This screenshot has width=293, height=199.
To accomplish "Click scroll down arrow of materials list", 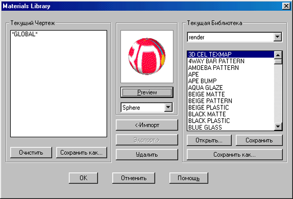I will 278,126.
